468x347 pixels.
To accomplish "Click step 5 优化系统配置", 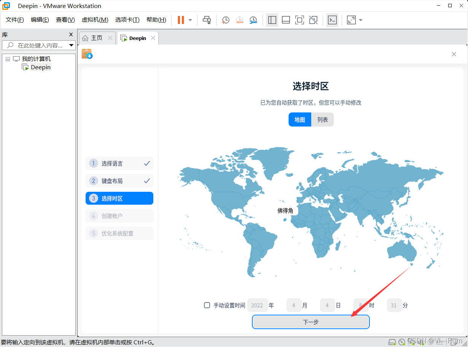I will (x=119, y=233).
